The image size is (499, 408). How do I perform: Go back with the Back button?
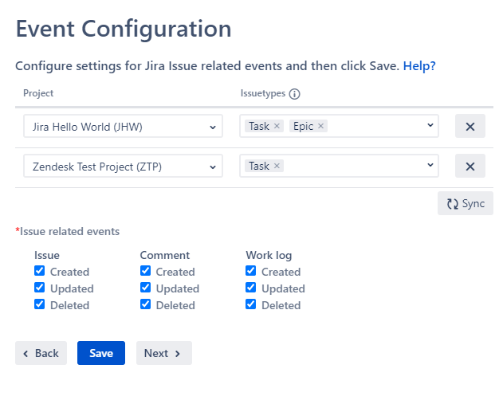pos(41,353)
